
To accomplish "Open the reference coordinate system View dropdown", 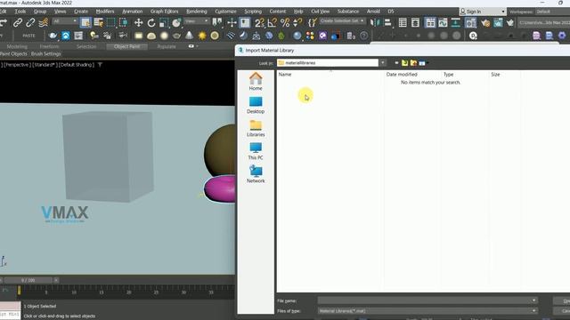I will [196, 21].
